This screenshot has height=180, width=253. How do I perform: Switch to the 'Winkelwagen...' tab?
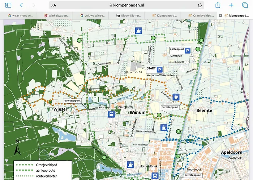point(58,15)
